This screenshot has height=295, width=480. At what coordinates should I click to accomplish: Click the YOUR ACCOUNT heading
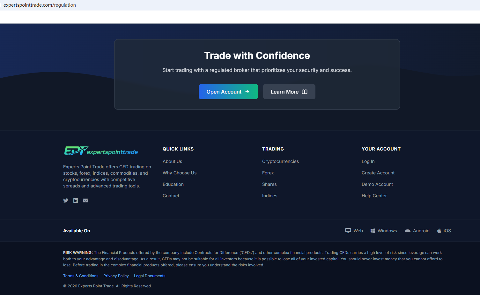point(381,149)
